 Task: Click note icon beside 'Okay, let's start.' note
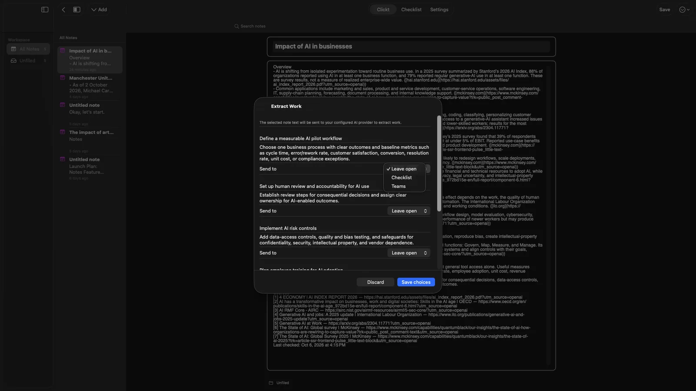(x=63, y=105)
